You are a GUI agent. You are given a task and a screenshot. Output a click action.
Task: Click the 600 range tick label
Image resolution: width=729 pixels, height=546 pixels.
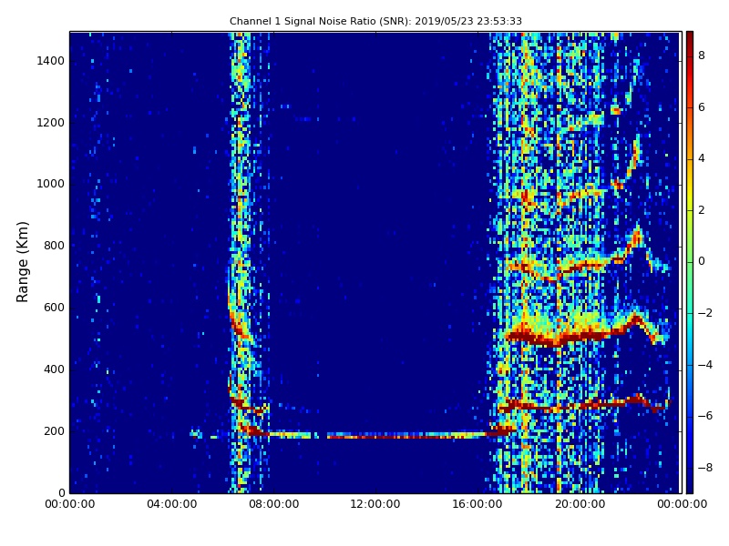click(54, 308)
